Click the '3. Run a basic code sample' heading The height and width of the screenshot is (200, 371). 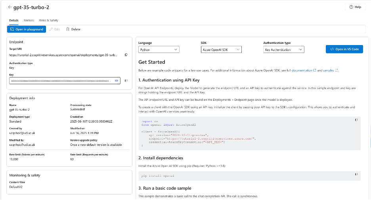(164, 188)
